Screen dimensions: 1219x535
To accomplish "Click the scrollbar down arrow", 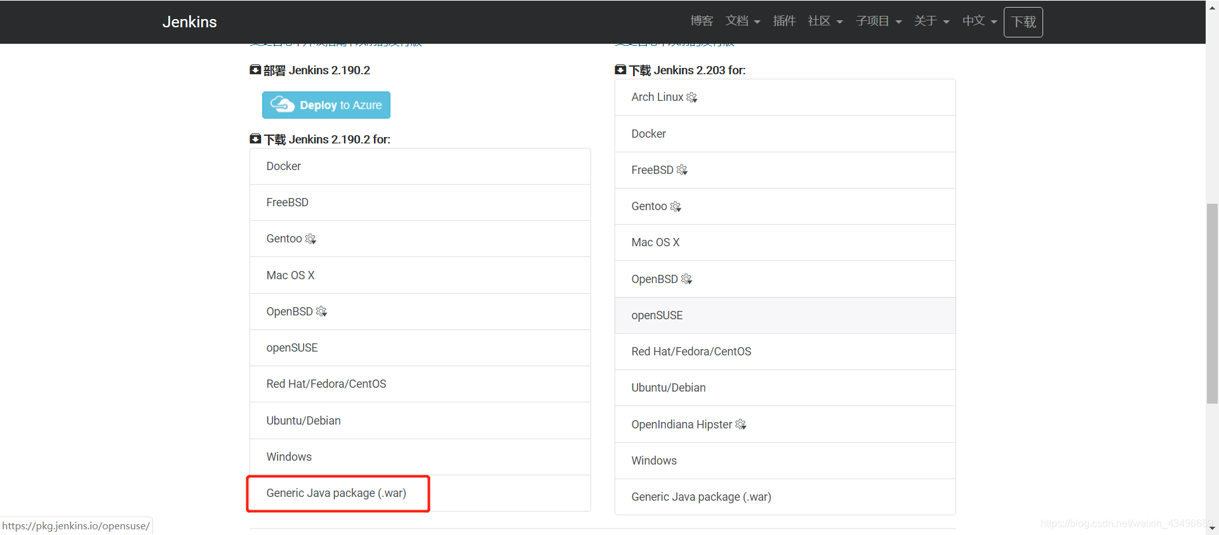I will point(1212,529).
